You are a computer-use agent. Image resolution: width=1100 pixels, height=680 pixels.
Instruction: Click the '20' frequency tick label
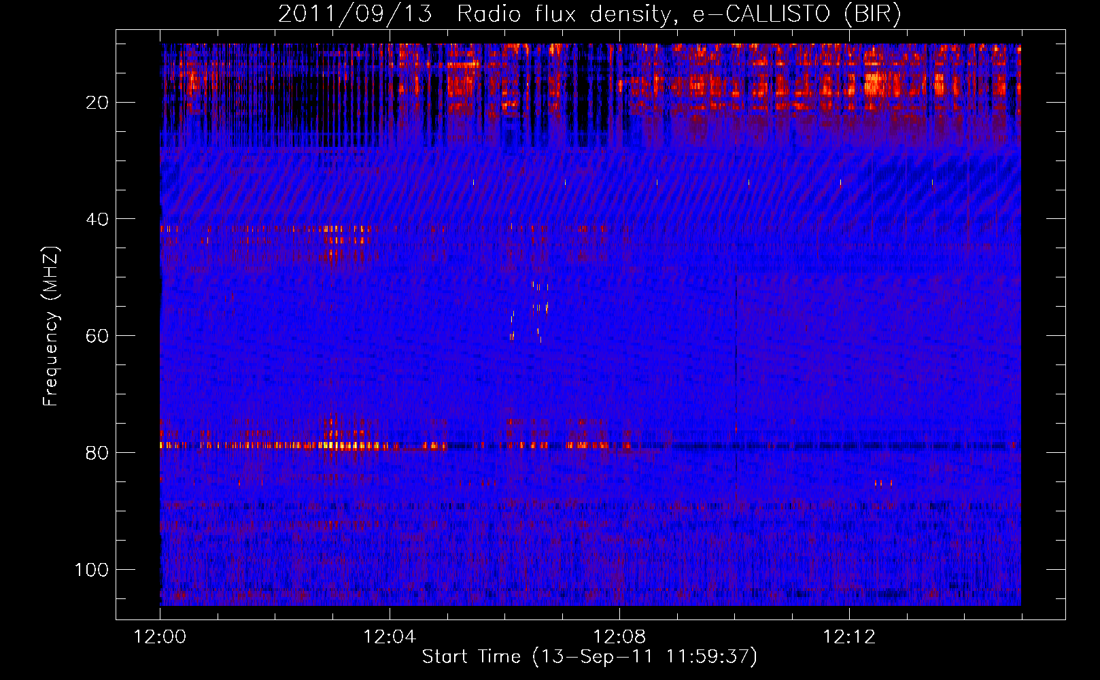pos(98,103)
